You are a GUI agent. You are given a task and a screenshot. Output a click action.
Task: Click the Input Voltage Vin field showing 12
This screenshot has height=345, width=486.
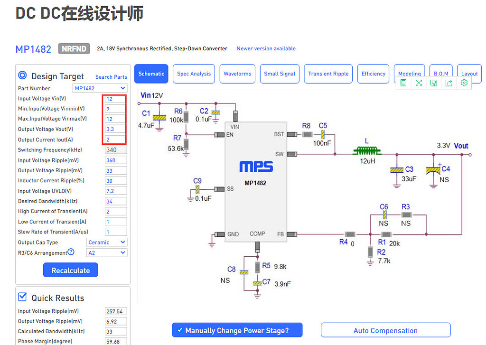(x=114, y=99)
